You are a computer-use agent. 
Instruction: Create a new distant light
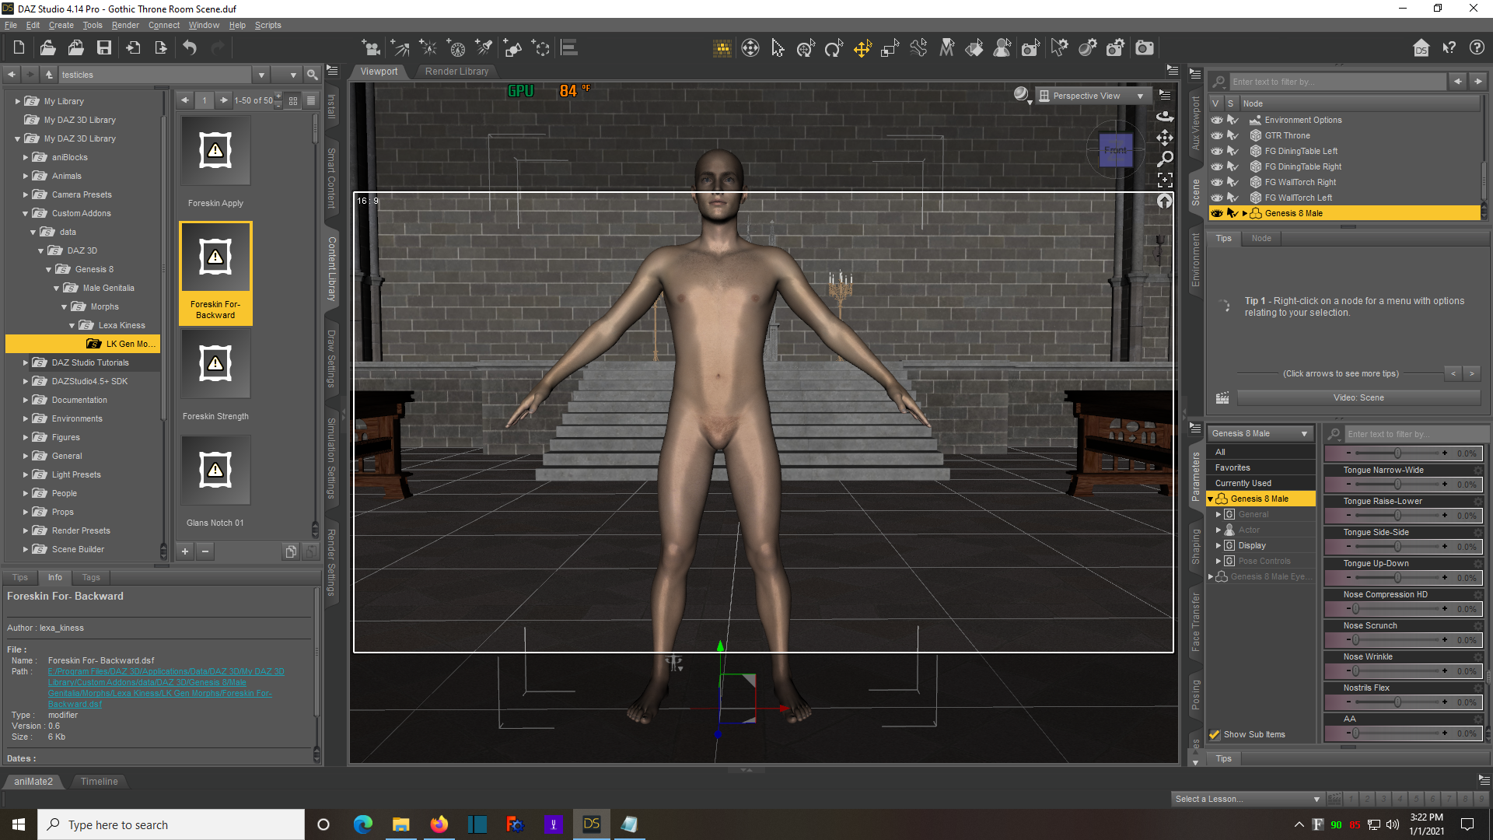400,49
